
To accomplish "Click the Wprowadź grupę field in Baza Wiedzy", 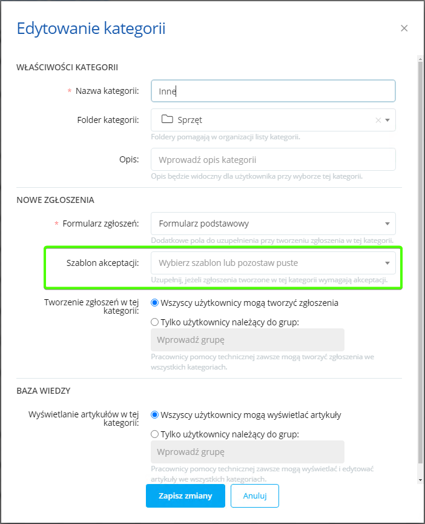I will [247, 452].
